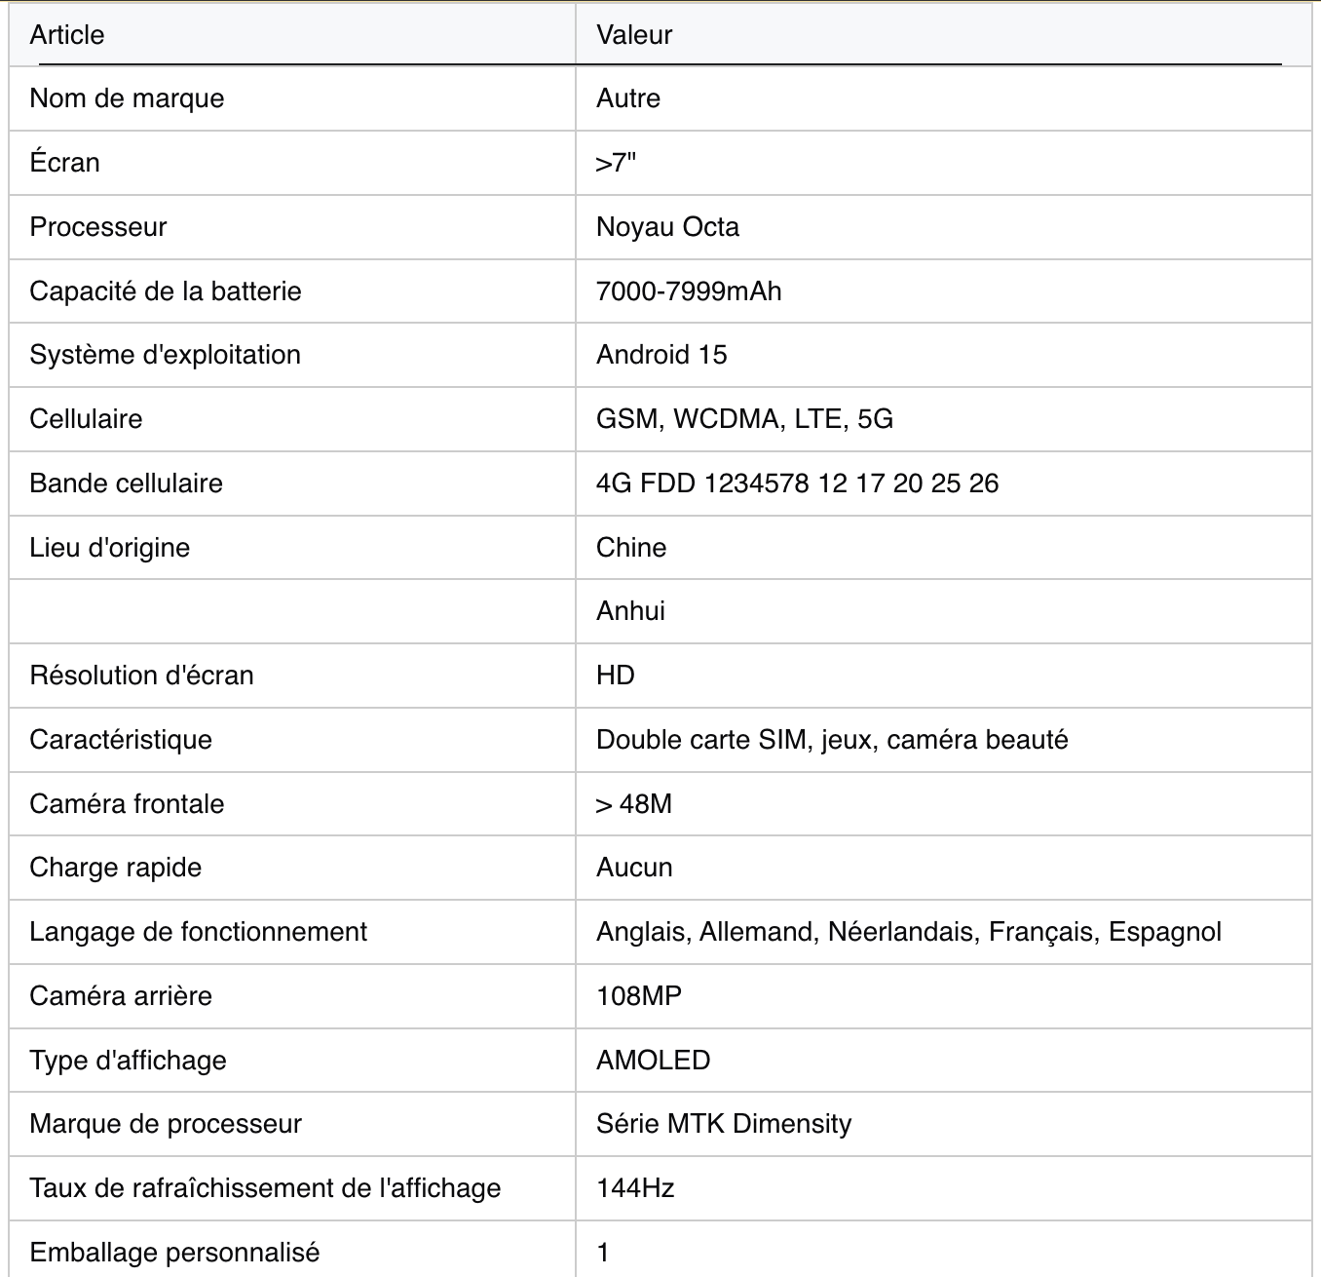
Task: Select the "Anhui" cell
Action: coord(630,611)
